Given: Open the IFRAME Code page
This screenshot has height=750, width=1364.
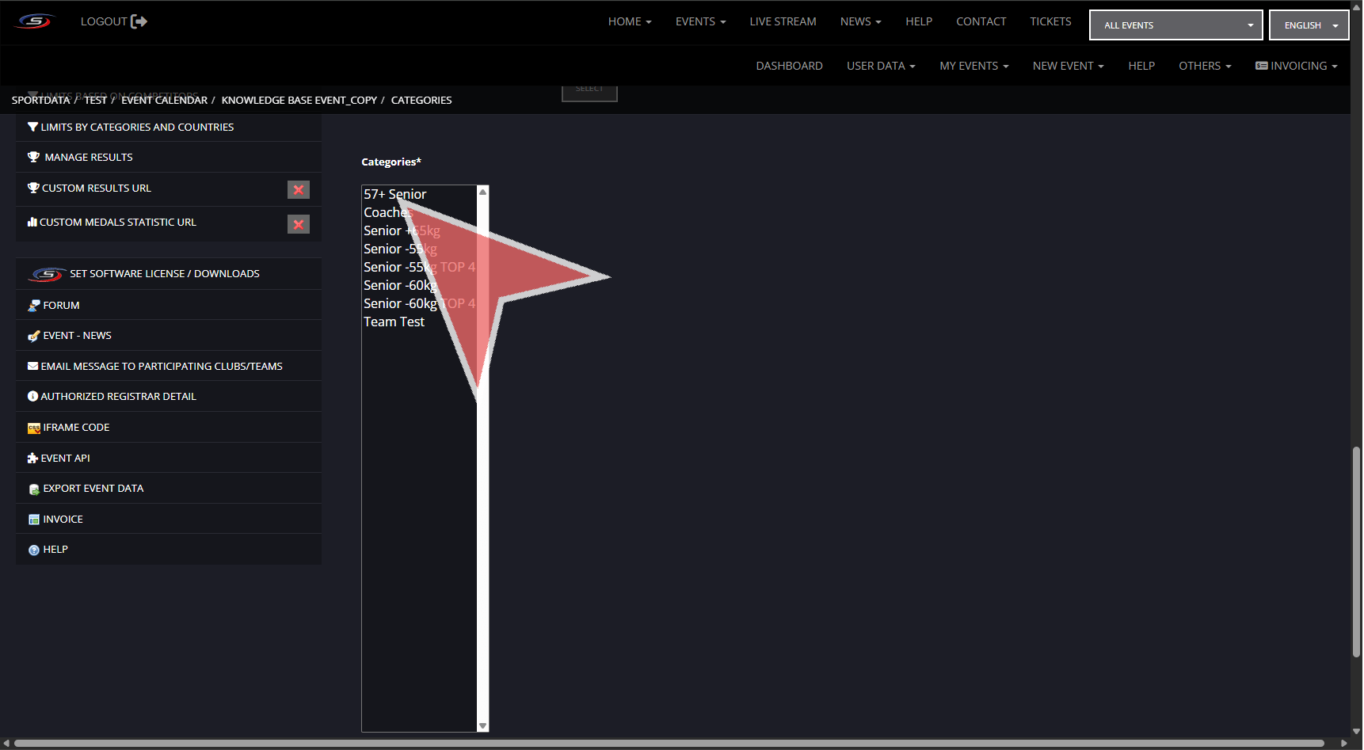Looking at the screenshot, I should coord(76,428).
